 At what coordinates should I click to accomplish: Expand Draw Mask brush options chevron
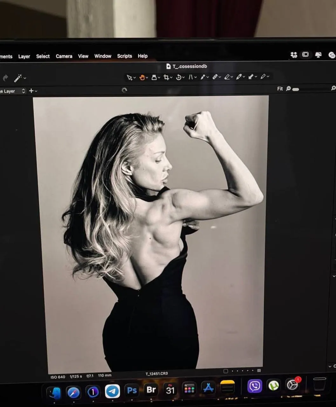[208, 77]
